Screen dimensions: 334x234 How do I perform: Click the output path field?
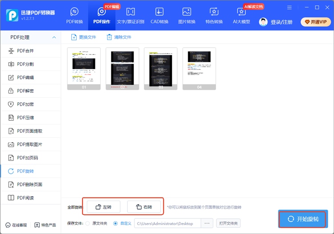167,224
